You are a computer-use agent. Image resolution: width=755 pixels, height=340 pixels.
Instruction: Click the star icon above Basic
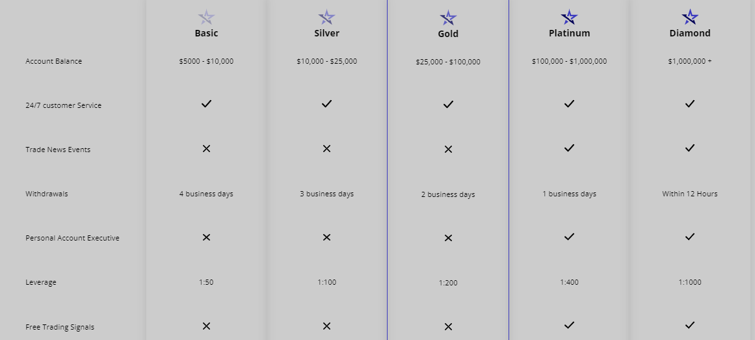[x=206, y=18]
